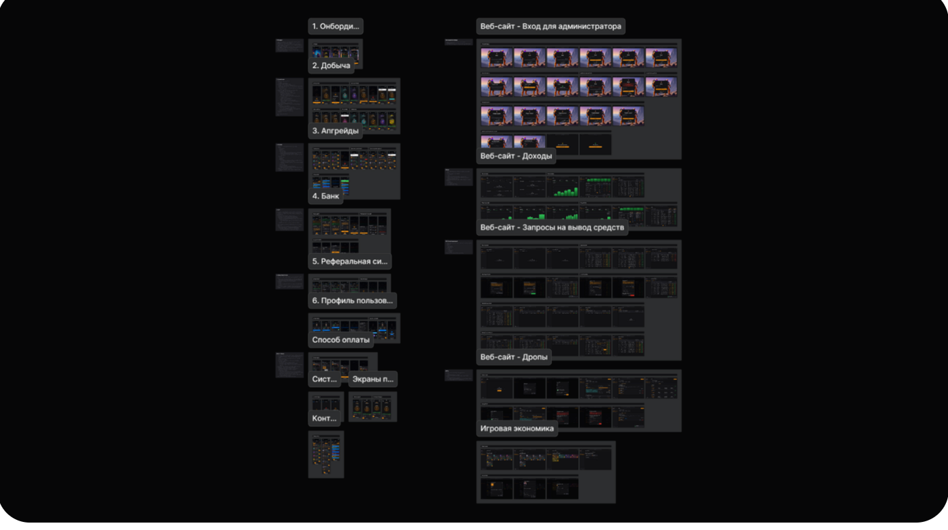
Task: Select the "3. Апгрейды" section label
Action: (x=335, y=131)
